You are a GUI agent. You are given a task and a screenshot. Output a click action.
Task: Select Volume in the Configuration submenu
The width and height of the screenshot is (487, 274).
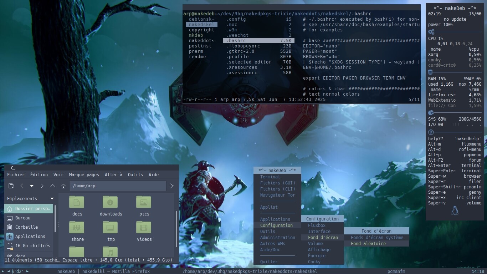pos(316,244)
